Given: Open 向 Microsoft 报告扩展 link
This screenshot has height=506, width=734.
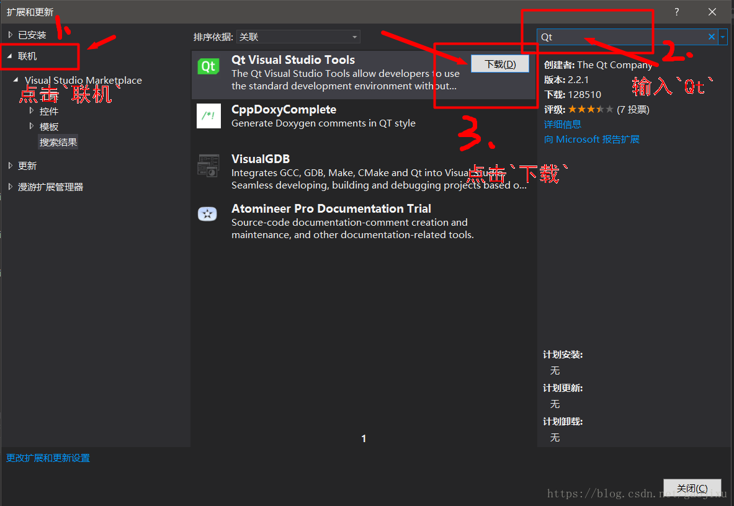Looking at the screenshot, I should coord(592,140).
